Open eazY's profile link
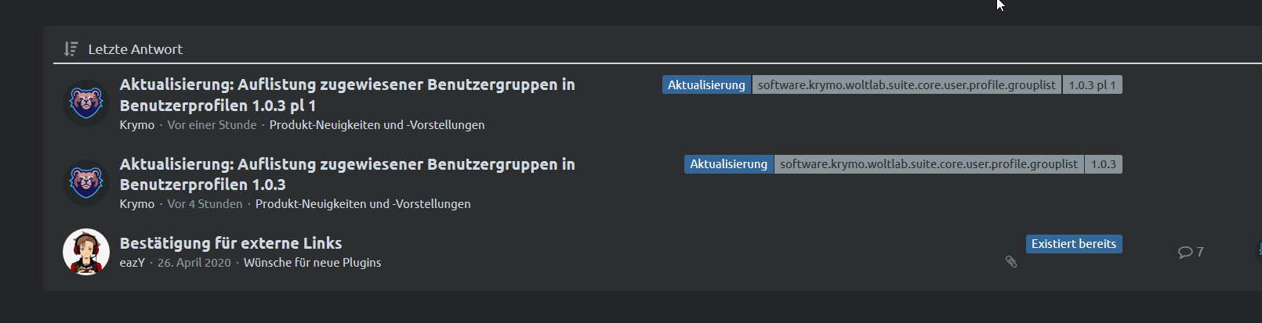Screen dimensions: 1262x323 (132, 263)
